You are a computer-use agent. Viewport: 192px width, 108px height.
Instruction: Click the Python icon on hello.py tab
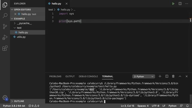click(x=49, y=4)
